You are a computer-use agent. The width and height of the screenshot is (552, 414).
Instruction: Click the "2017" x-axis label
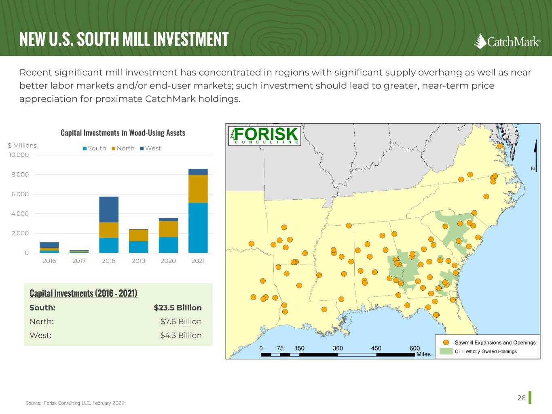coord(79,261)
